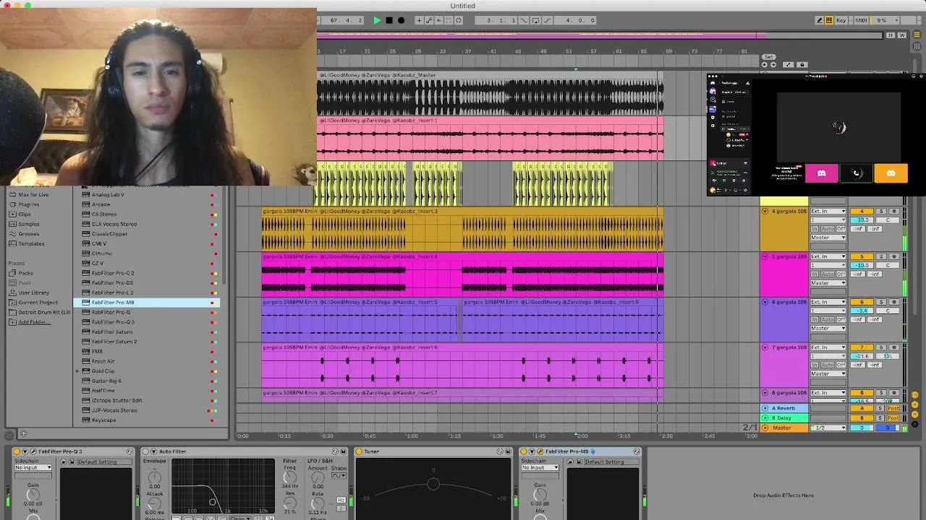
Task: Enable Draw Mode pencil icon
Action: [819, 20]
